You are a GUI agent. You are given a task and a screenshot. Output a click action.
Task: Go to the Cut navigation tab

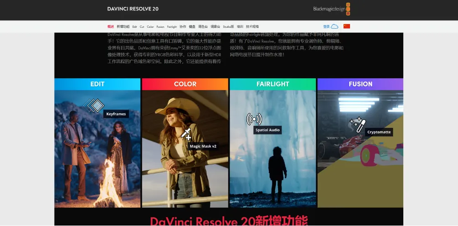[x=142, y=26]
